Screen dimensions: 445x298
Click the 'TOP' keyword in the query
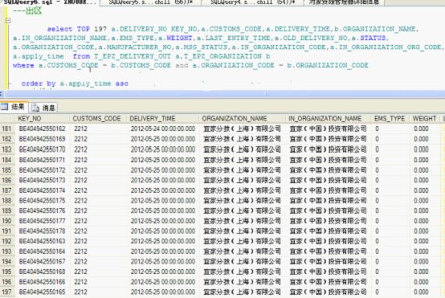pos(84,29)
